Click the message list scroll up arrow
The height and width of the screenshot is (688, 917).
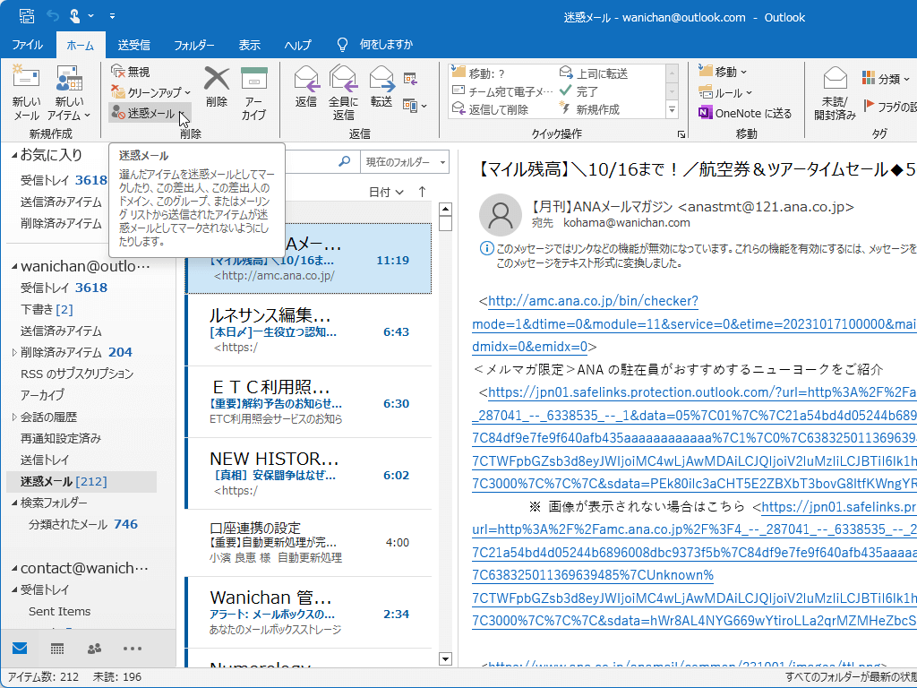click(x=445, y=209)
